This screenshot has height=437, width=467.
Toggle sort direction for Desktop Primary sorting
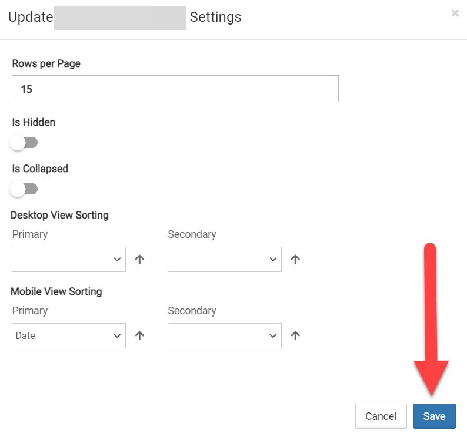(139, 259)
